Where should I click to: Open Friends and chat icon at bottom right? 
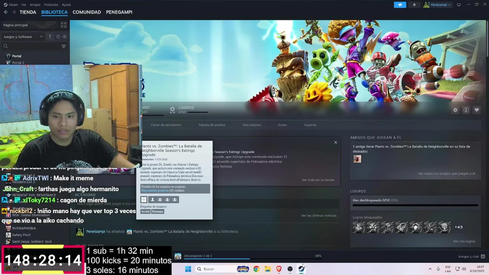point(483,256)
